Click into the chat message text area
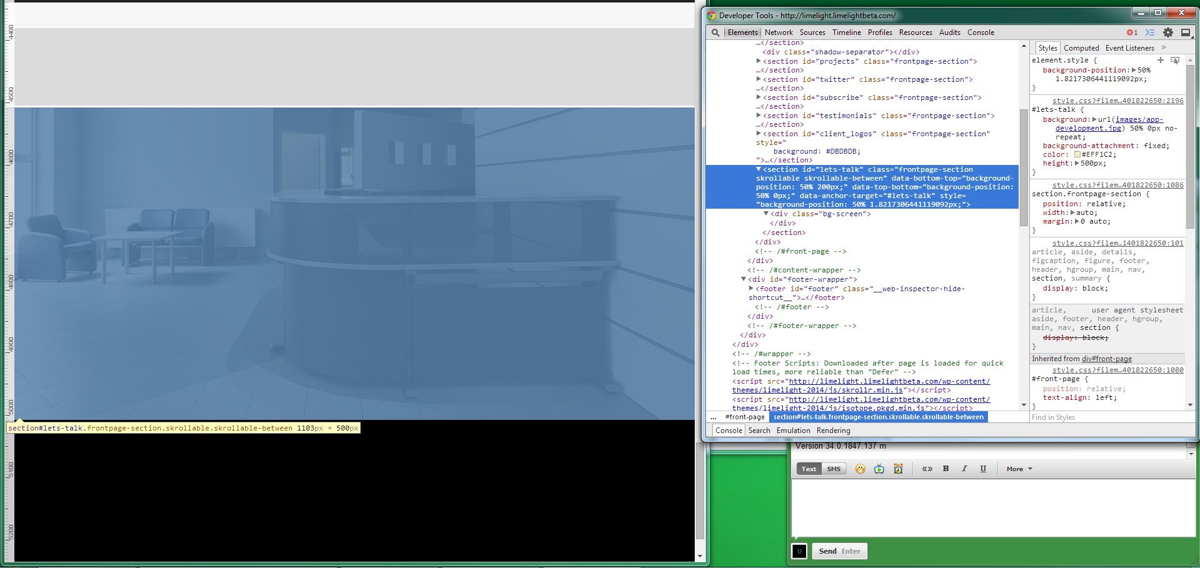 (x=993, y=508)
